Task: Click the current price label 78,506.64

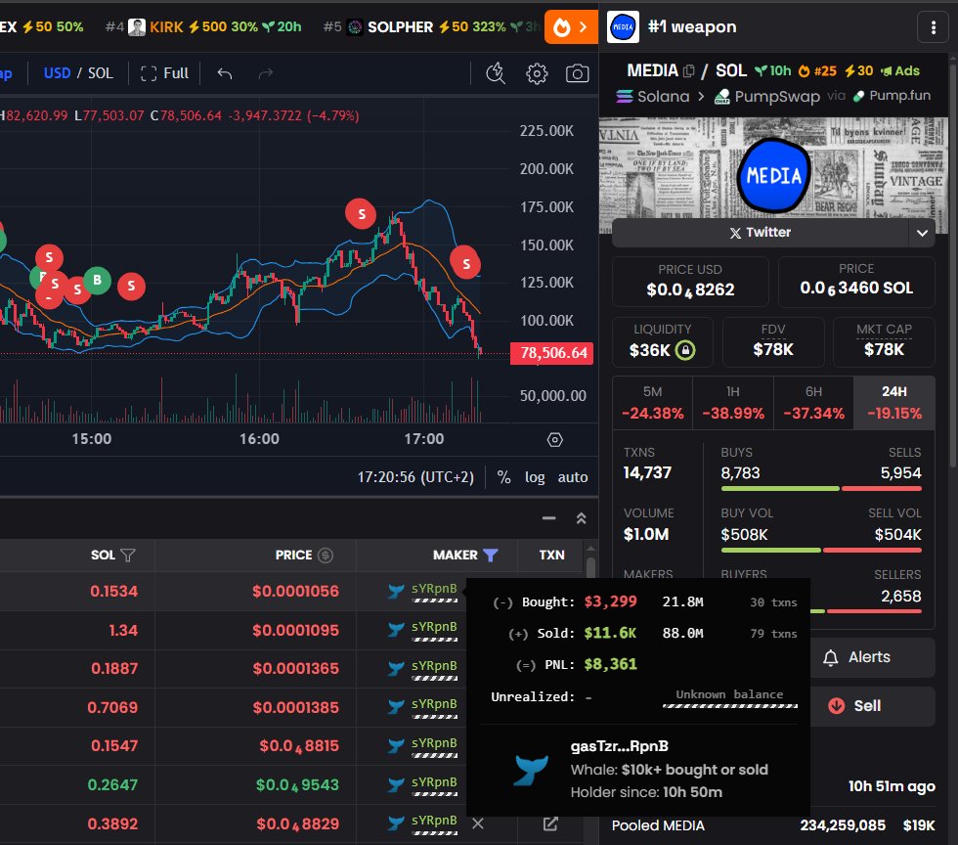Action: click(552, 353)
